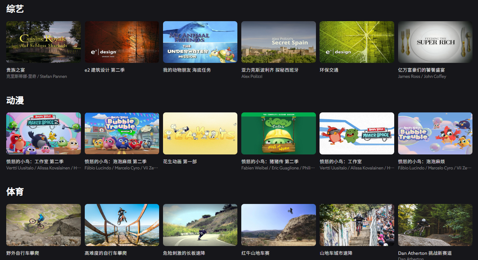Open the Feeding the Super Rich thumbnail
The height and width of the screenshot is (260, 478).
click(x=435, y=42)
